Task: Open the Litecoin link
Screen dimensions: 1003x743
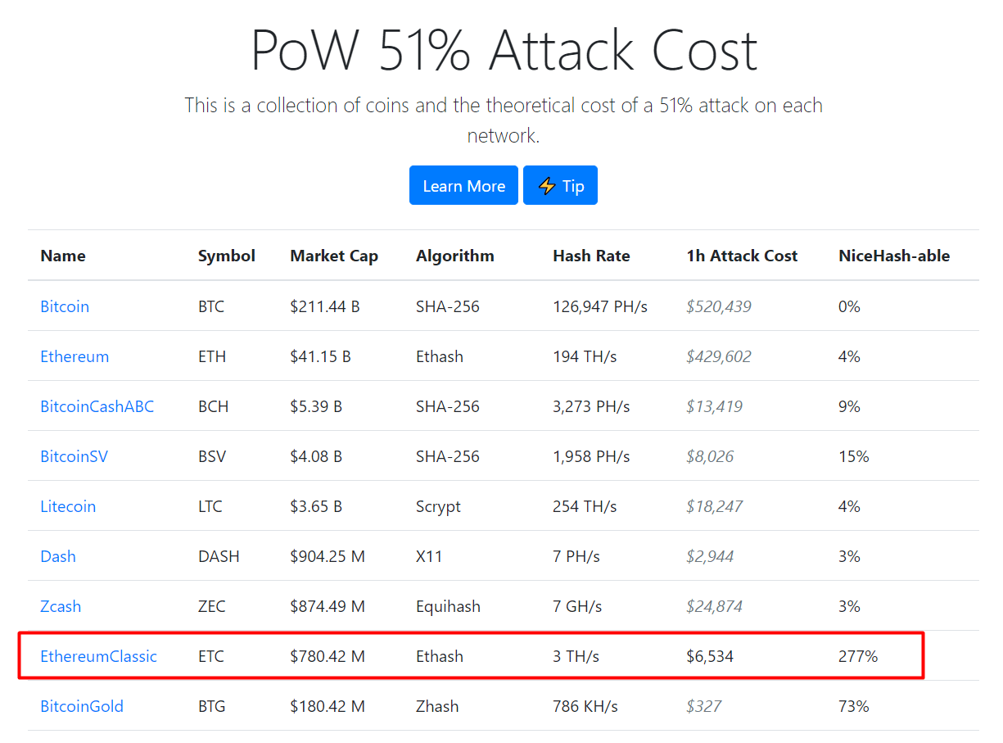Action: (68, 506)
